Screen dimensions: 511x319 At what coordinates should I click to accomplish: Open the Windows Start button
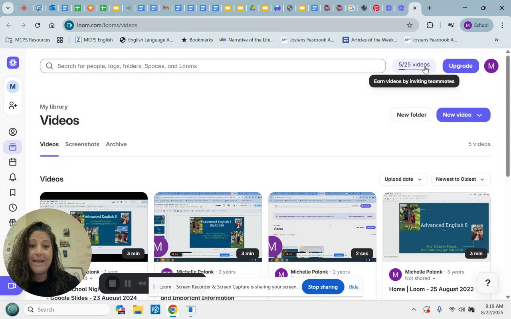coord(12,309)
